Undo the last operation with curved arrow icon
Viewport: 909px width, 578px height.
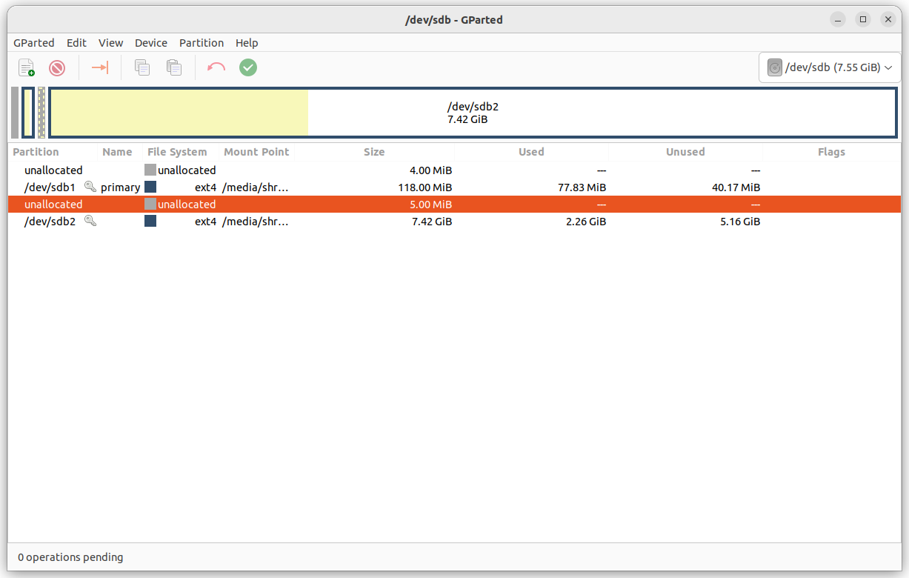tap(216, 67)
